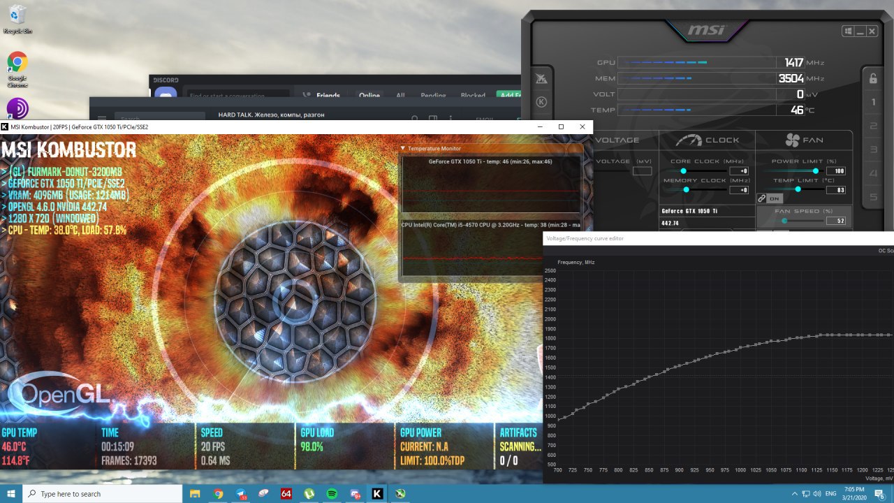Open Telegram from taskbar
The width and height of the screenshot is (894, 503).
tap(241, 493)
